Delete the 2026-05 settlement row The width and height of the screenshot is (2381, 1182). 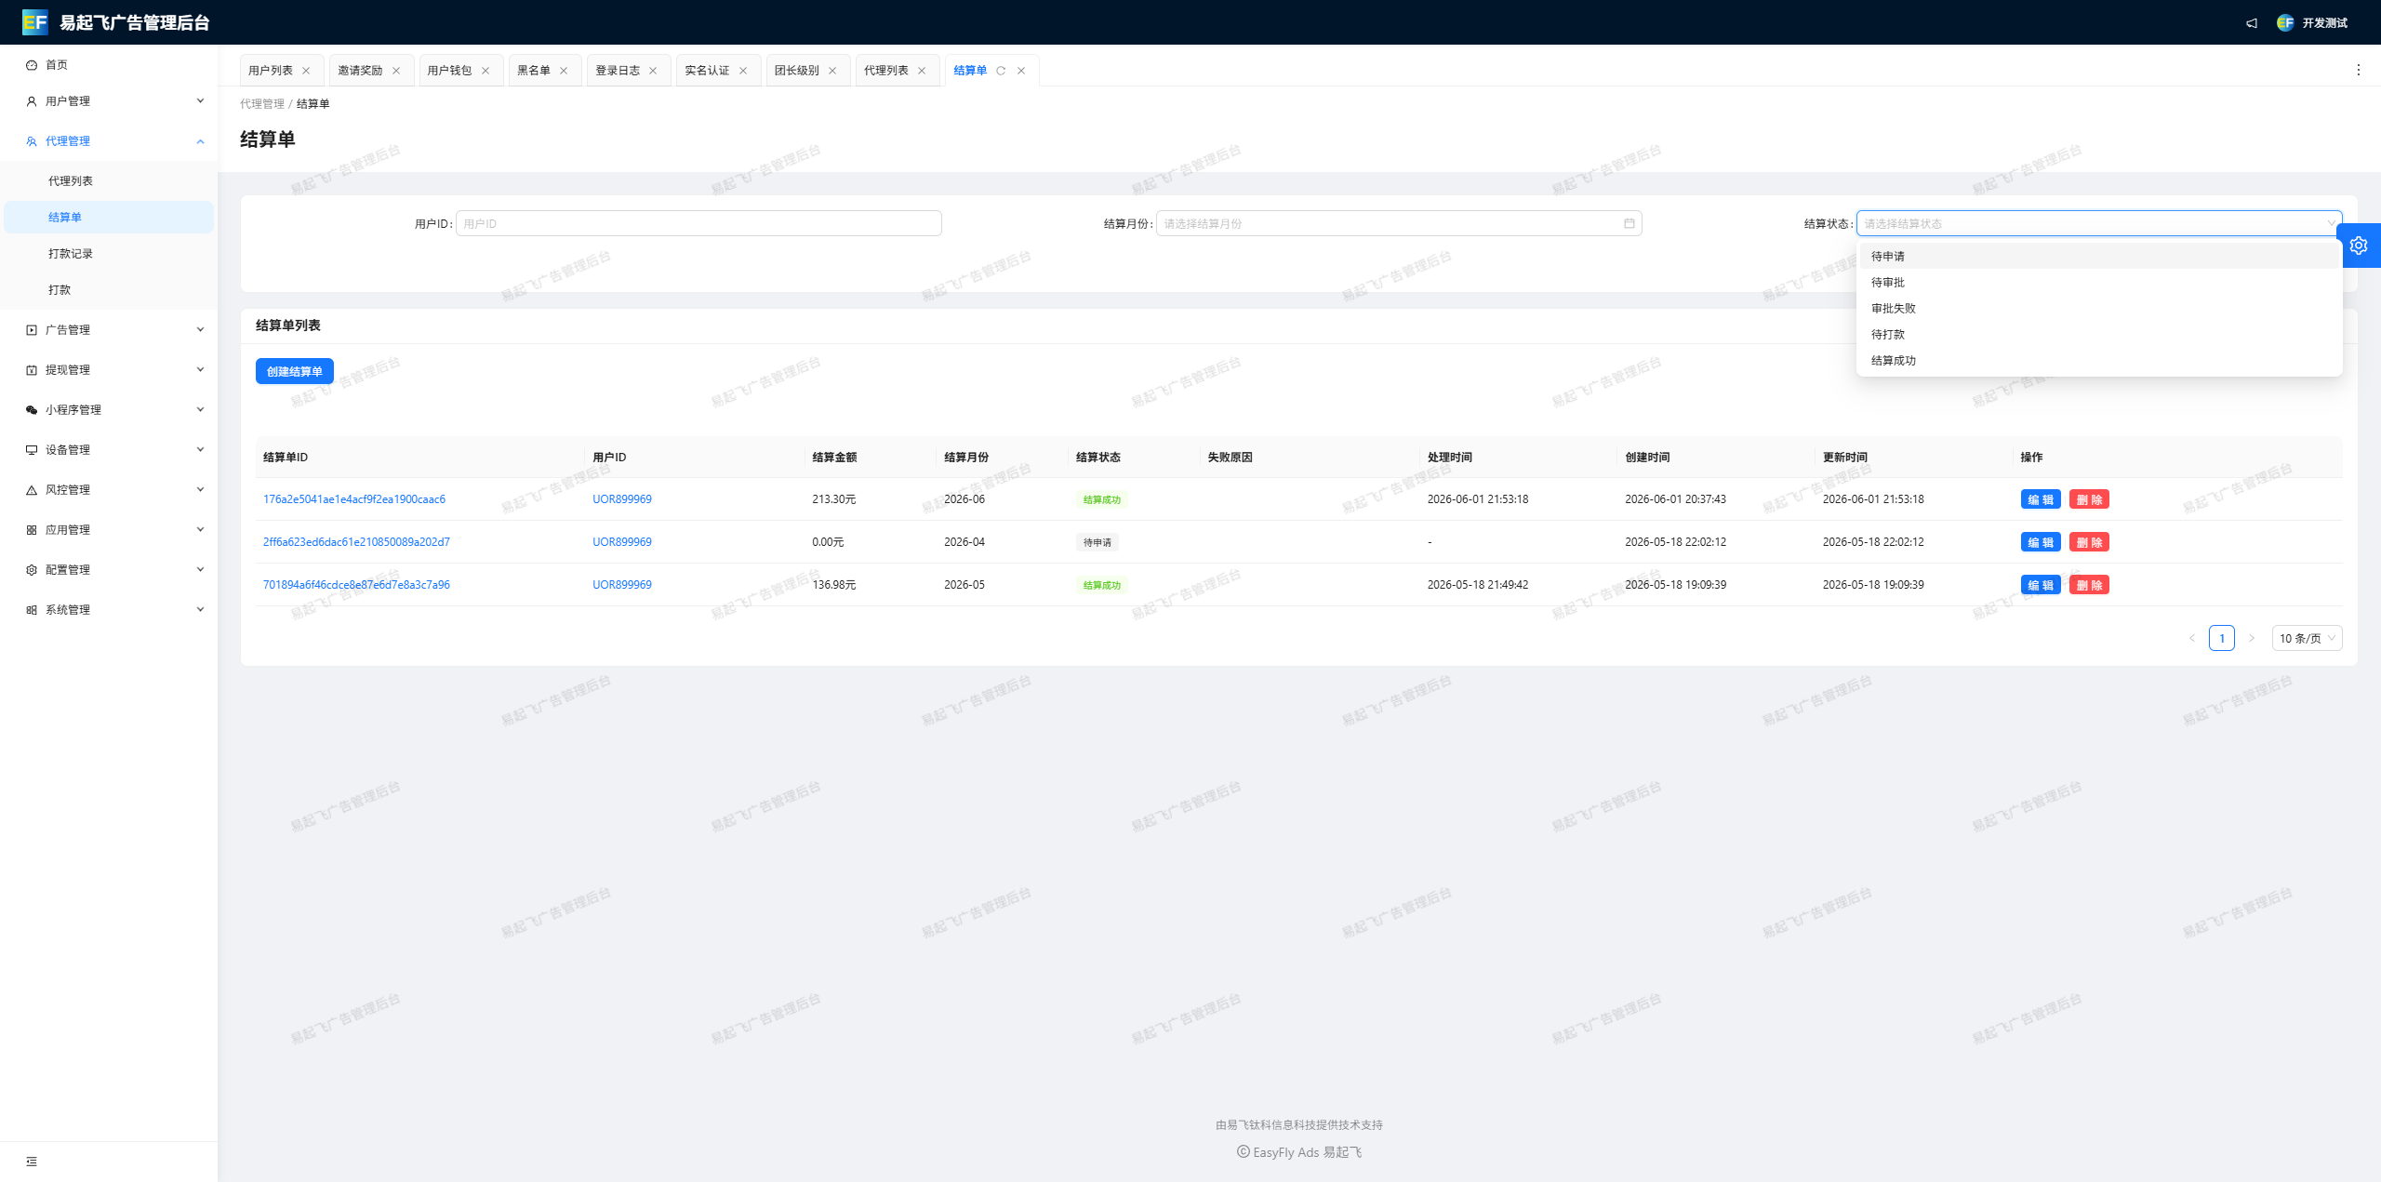coord(2089,585)
